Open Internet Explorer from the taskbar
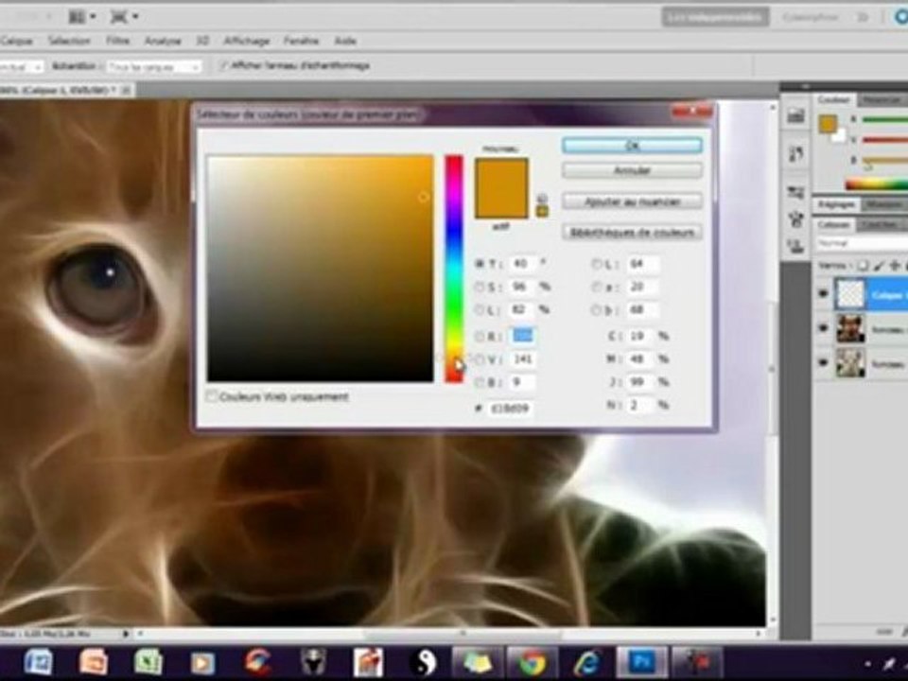Image resolution: width=908 pixels, height=681 pixels. click(586, 662)
